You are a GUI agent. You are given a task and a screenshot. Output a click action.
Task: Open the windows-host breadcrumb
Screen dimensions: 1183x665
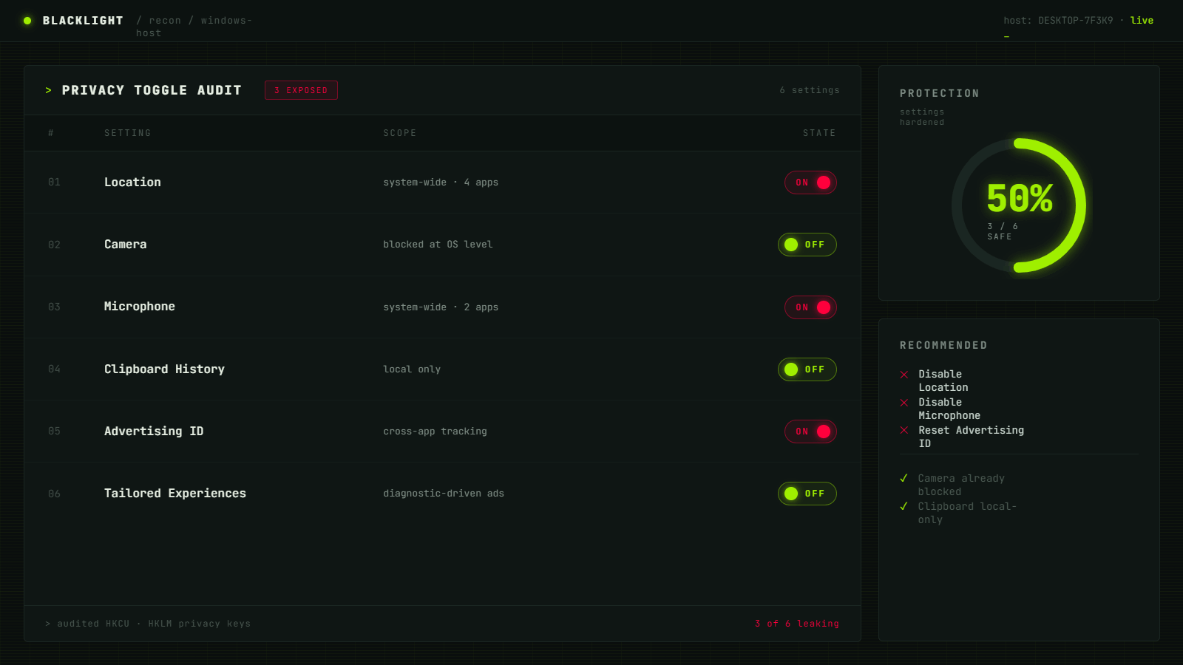click(x=194, y=27)
